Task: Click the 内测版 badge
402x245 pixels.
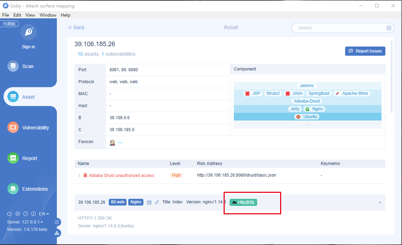Action: [10, 24]
